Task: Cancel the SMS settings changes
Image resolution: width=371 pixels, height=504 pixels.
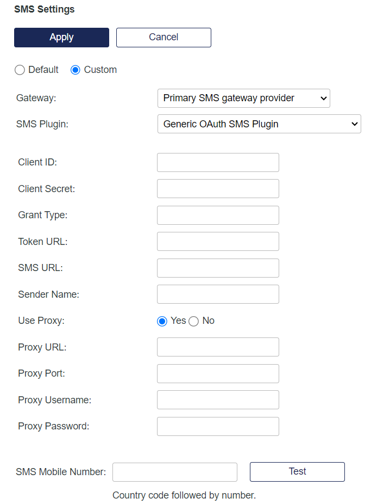Action: click(164, 38)
